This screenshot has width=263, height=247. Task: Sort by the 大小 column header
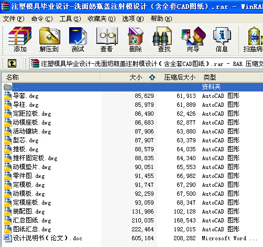(129, 77)
